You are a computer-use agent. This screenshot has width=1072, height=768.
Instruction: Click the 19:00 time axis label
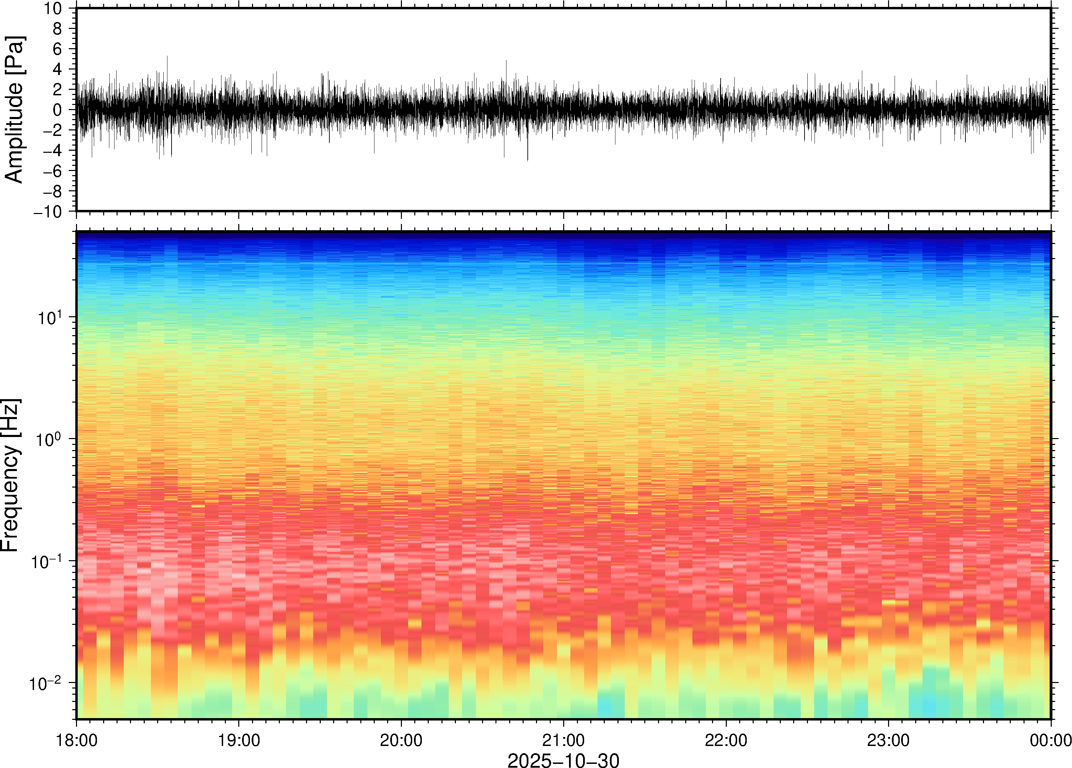pyautogui.click(x=239, y=740)
